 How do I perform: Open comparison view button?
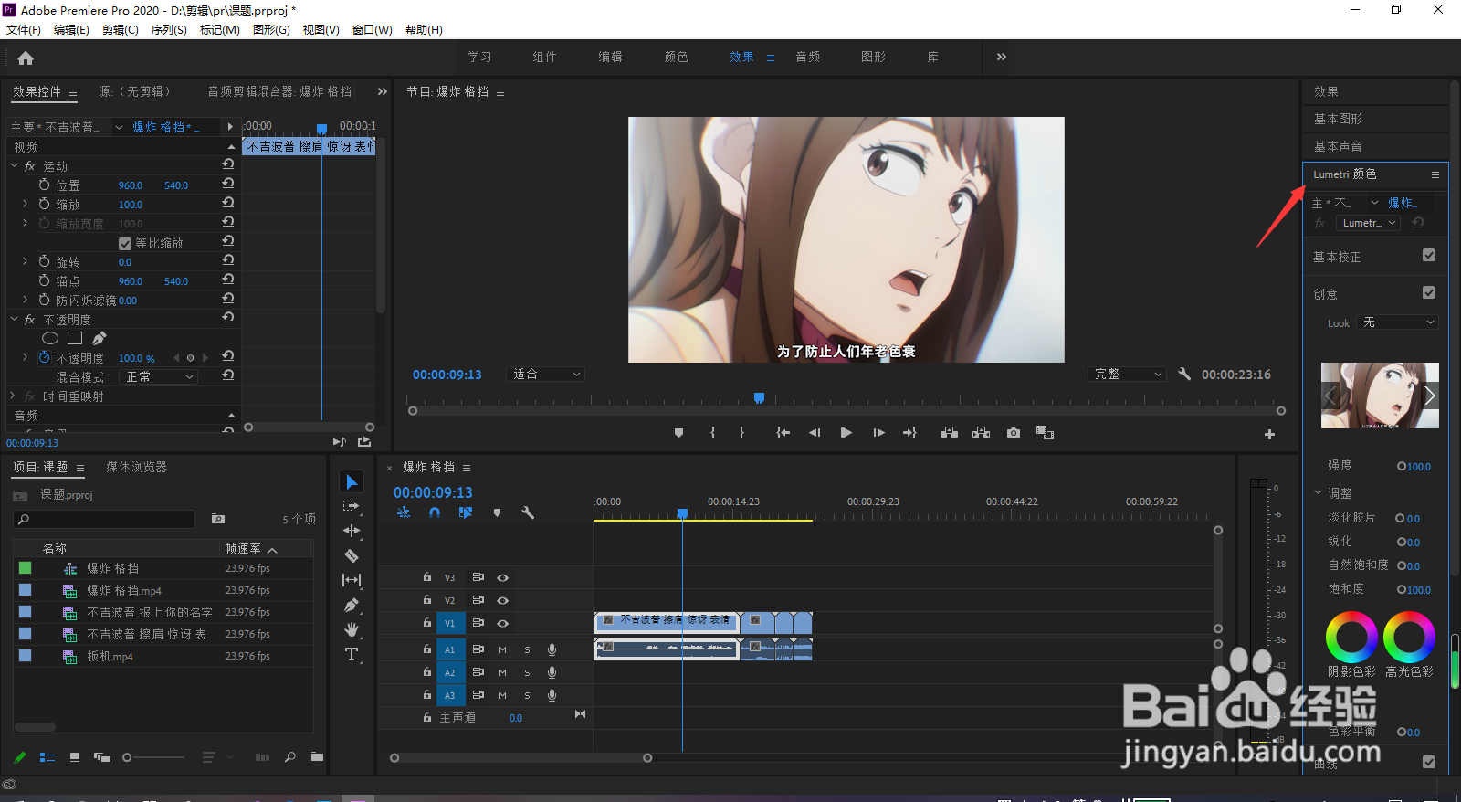pyautogui.click(x=1046, y=433)
